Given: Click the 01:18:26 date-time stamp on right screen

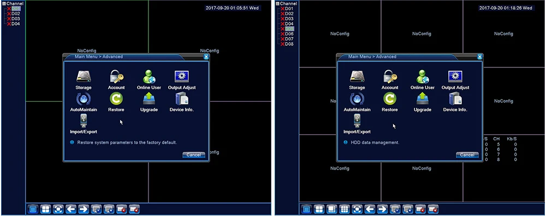Looking at the screenshot, I should click(x=506, y=8).
